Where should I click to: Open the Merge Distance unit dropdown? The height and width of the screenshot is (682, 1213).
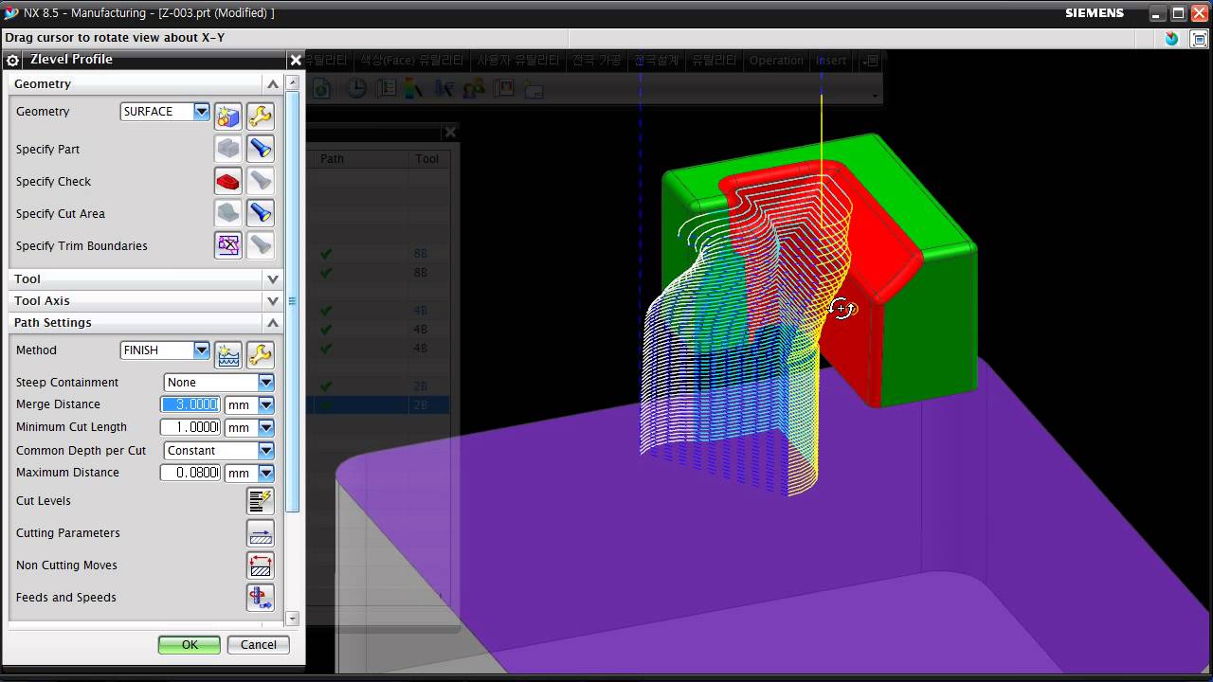[x=265, y=404]
